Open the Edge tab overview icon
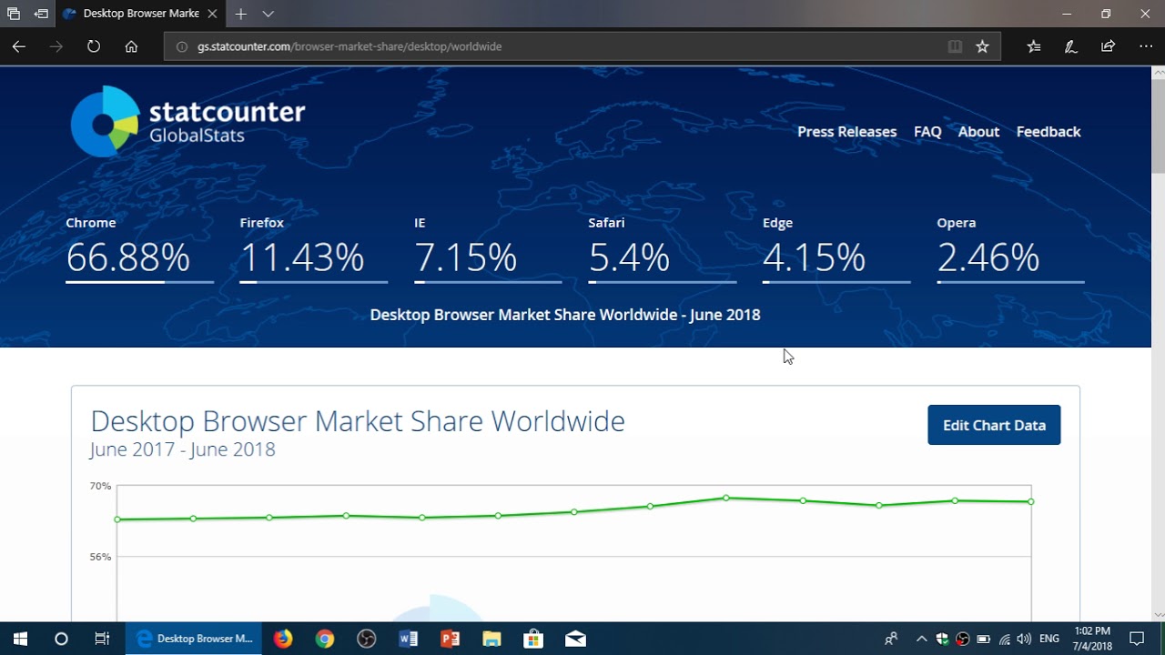1165x655 pixels. click(x=14, y=14)
